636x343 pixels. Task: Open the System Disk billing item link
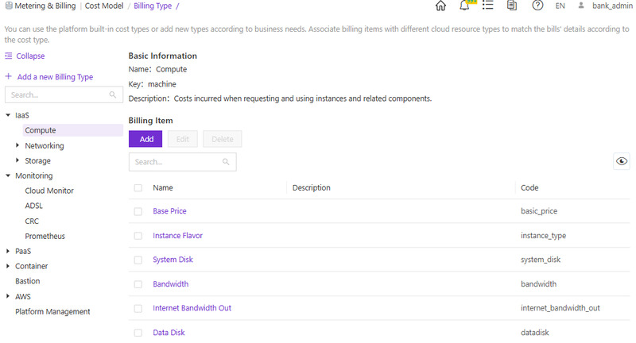pyautogui.click(x=173, y=260)
